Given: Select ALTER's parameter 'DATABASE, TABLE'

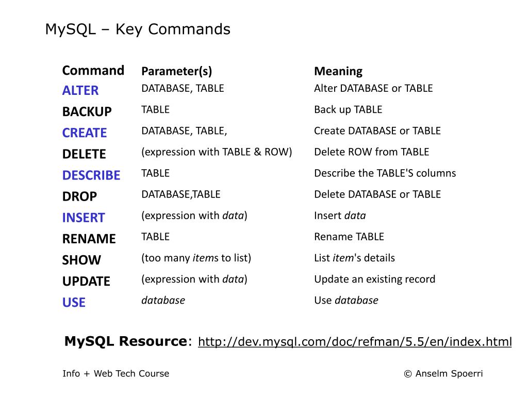Looking at the screenshot, I should click(x=183, y=88).
